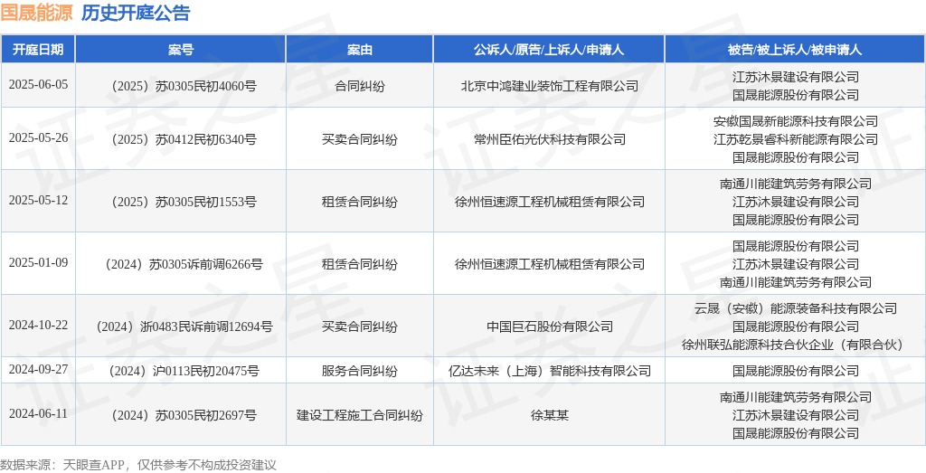This screenshot has width=926, height=473.
Task: Click 国晟能源股份有限公司 in the 2024-10-22 row
Action: click(796, 326)
